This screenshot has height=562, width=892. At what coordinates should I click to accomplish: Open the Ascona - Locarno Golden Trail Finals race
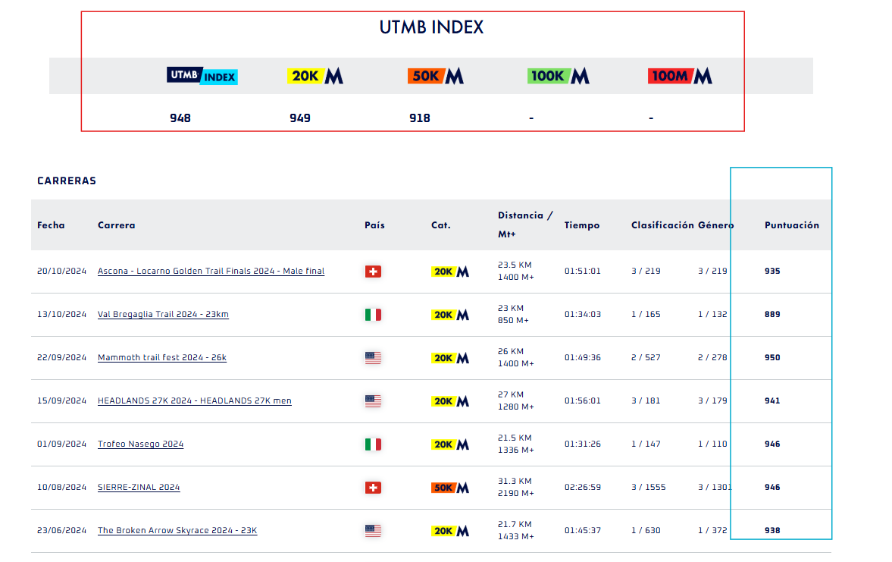211,272
